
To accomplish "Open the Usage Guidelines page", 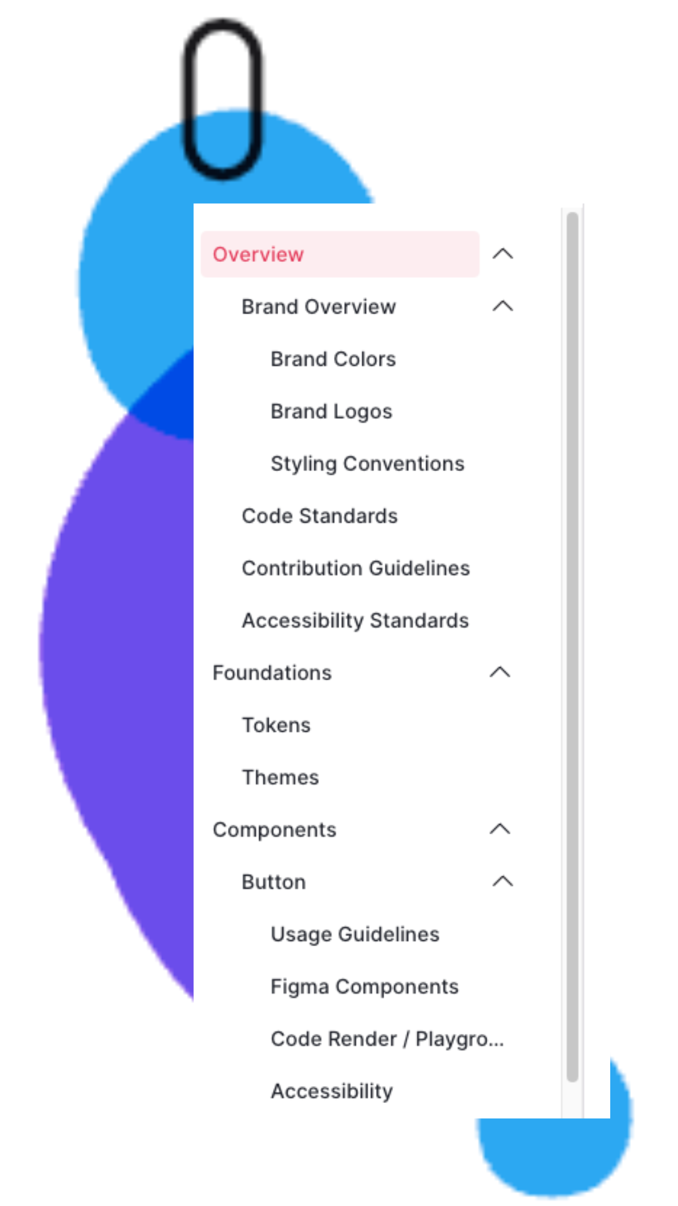I will pyautogui.click(x=355, y=934).
